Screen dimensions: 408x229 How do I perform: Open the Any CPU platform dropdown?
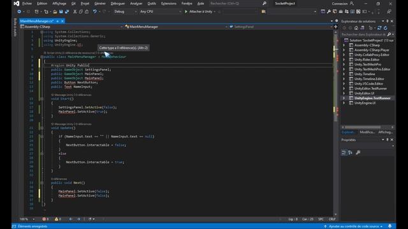tap(160, 11)
